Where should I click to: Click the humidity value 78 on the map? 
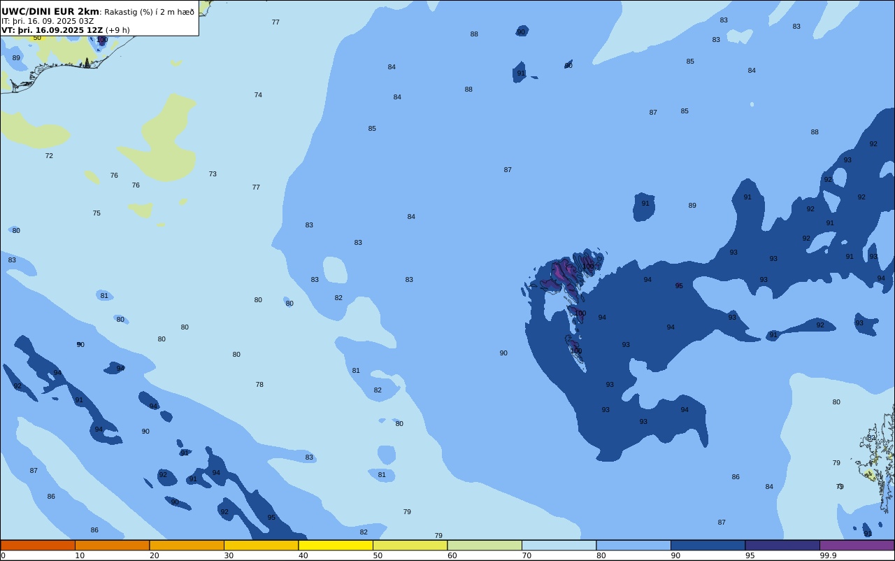(259, 385)
